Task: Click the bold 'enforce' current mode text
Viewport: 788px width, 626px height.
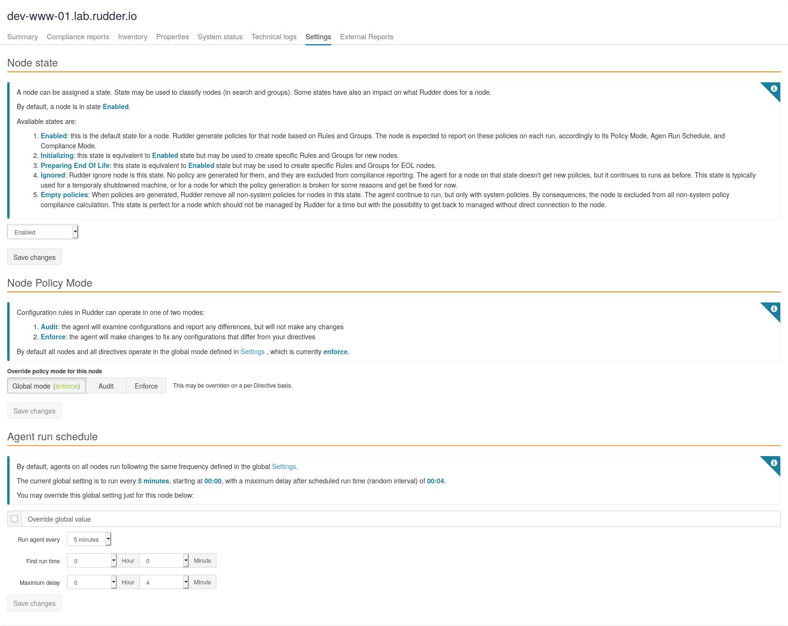Action: [x=336, y=352]
